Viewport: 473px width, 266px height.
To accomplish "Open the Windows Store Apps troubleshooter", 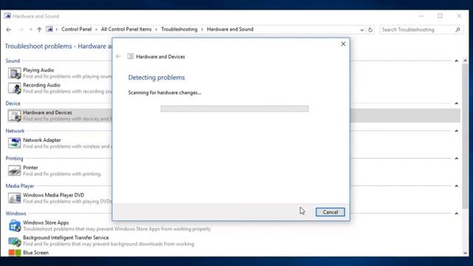I will 46,222.
